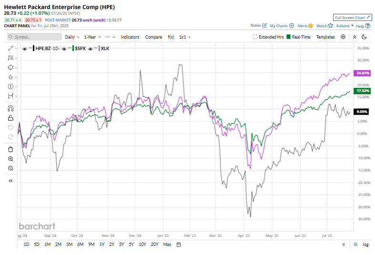Enable the Extended Hrs checkbox
Screen dimensions: 375x255
point(255,37)
